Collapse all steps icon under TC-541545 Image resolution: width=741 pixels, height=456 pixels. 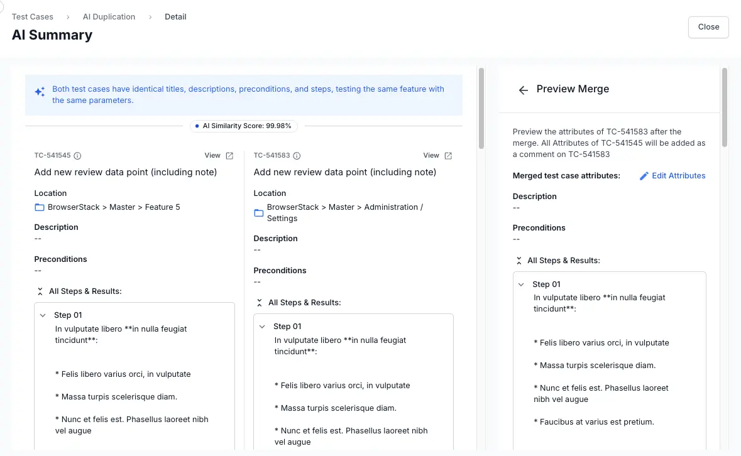(40, 291)
